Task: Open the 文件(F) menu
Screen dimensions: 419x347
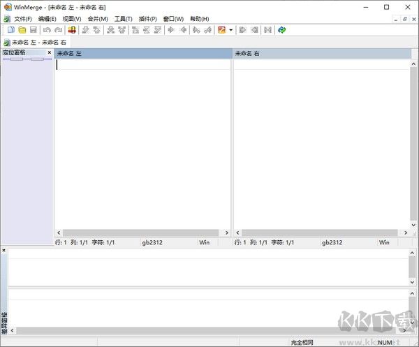Action: coord(23,19)
